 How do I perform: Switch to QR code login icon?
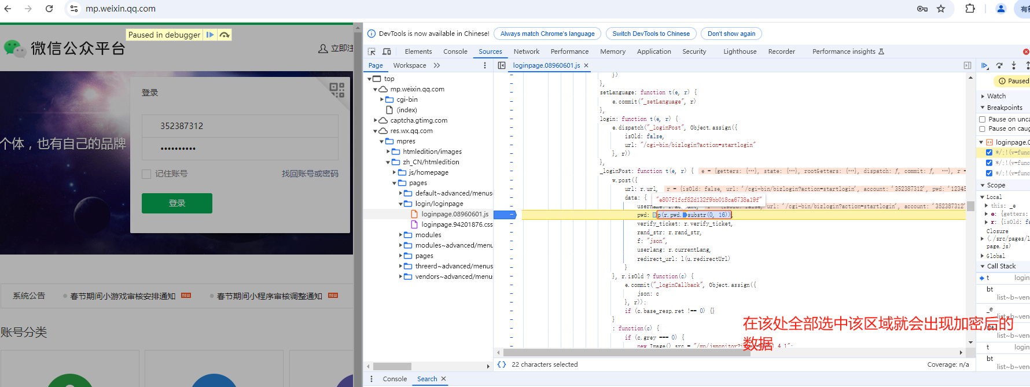coord(337,90)
